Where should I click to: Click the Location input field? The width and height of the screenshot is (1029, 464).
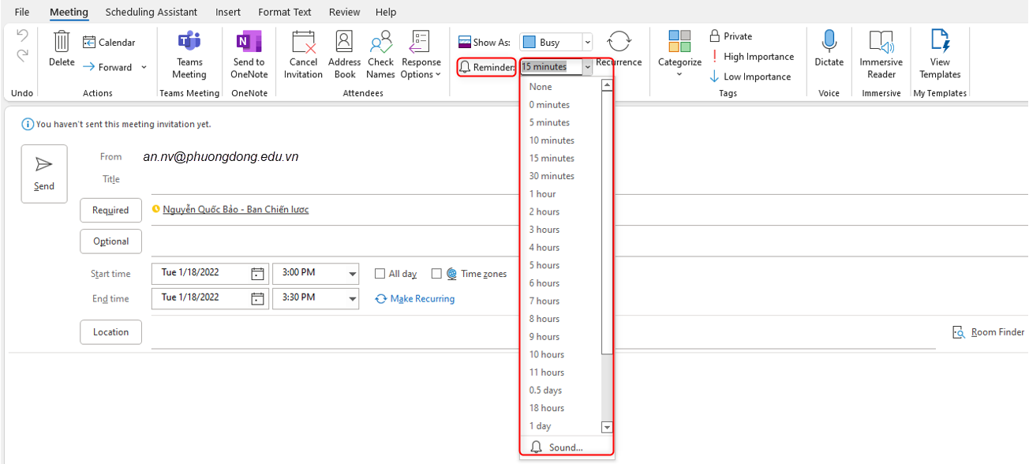click(x=543, y=333)
